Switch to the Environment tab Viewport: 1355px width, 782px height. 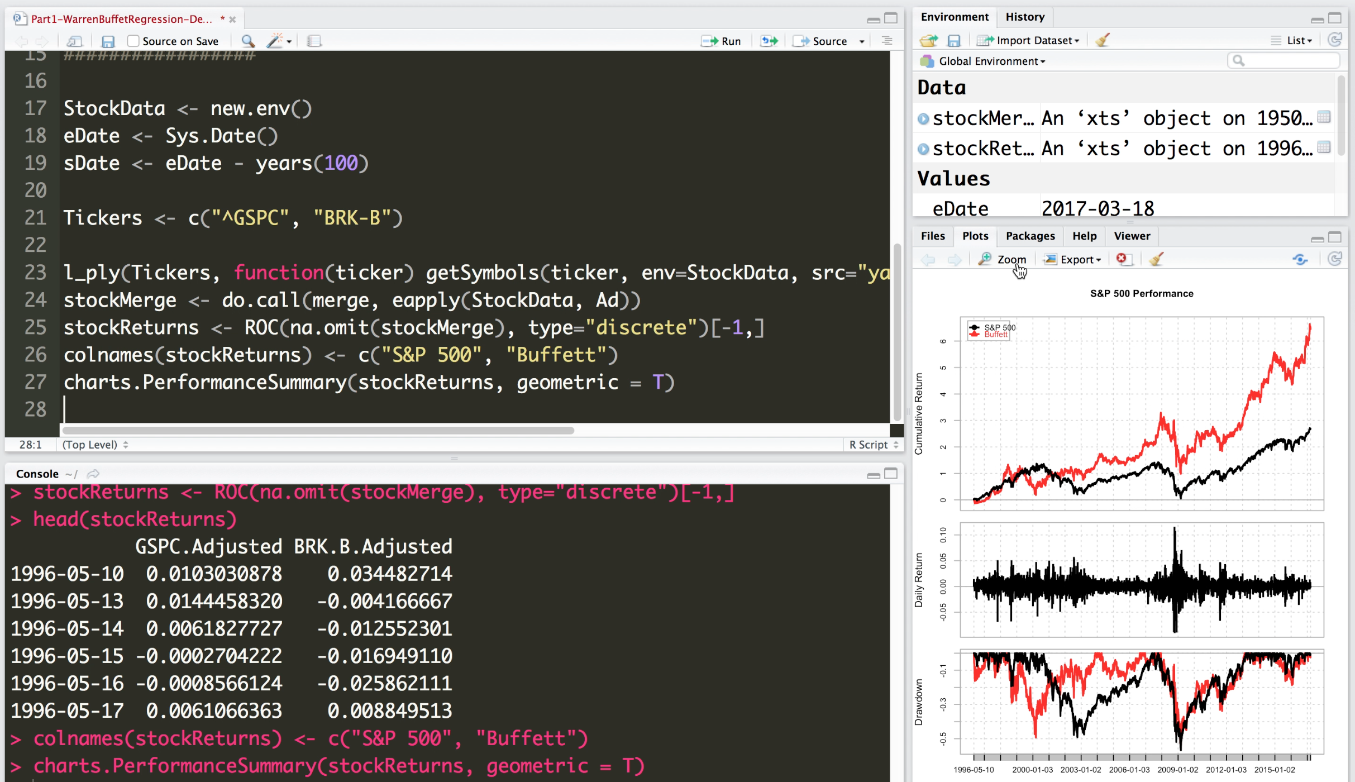[x=955, y=17]
